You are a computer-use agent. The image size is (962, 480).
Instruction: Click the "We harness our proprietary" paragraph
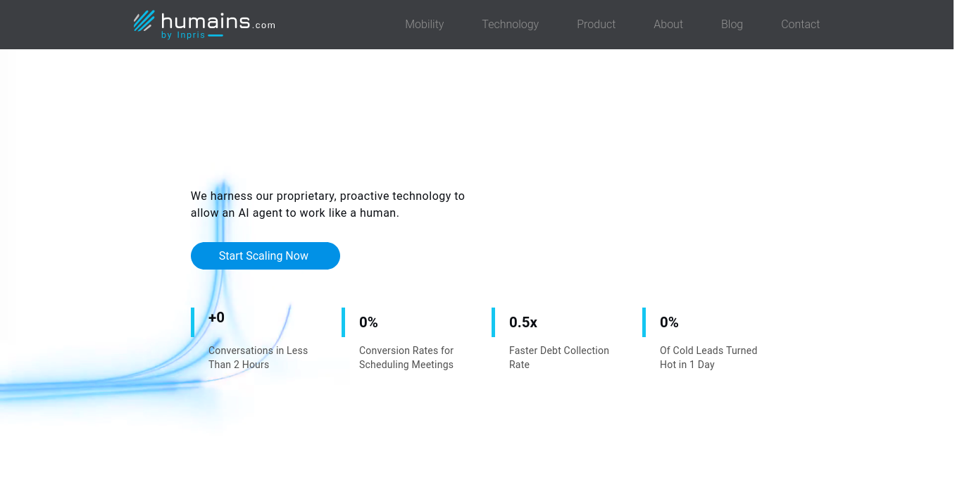pyautogui.click(x=327, y=204)
